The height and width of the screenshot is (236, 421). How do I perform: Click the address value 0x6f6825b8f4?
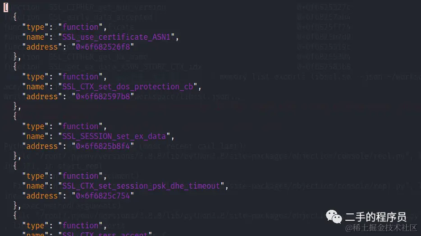tap(103, 146)
